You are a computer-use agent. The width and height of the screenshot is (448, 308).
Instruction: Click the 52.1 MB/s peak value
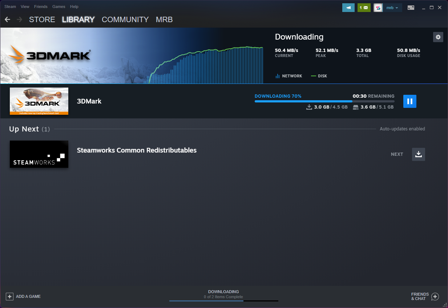coord(327,50)
